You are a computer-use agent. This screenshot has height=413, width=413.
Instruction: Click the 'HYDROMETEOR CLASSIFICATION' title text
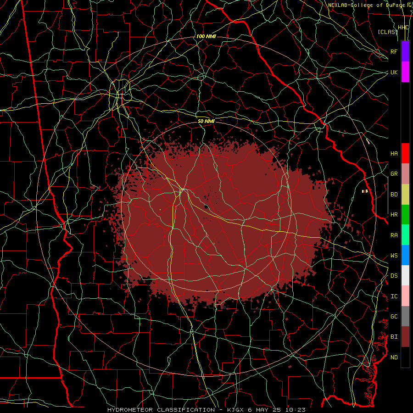pos(161,410)
